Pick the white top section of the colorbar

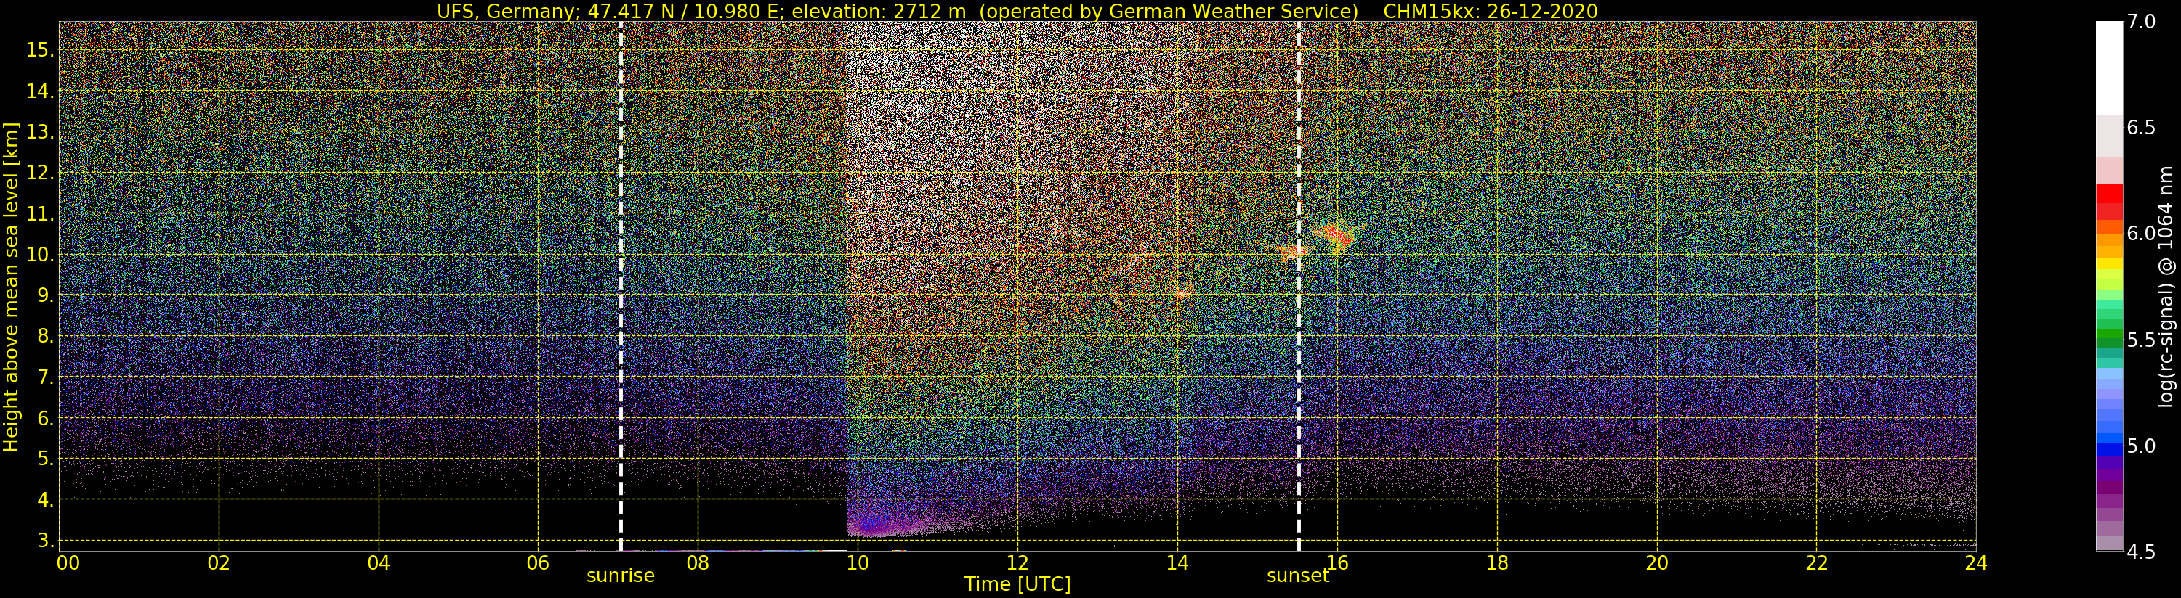tap(2109, 67)
